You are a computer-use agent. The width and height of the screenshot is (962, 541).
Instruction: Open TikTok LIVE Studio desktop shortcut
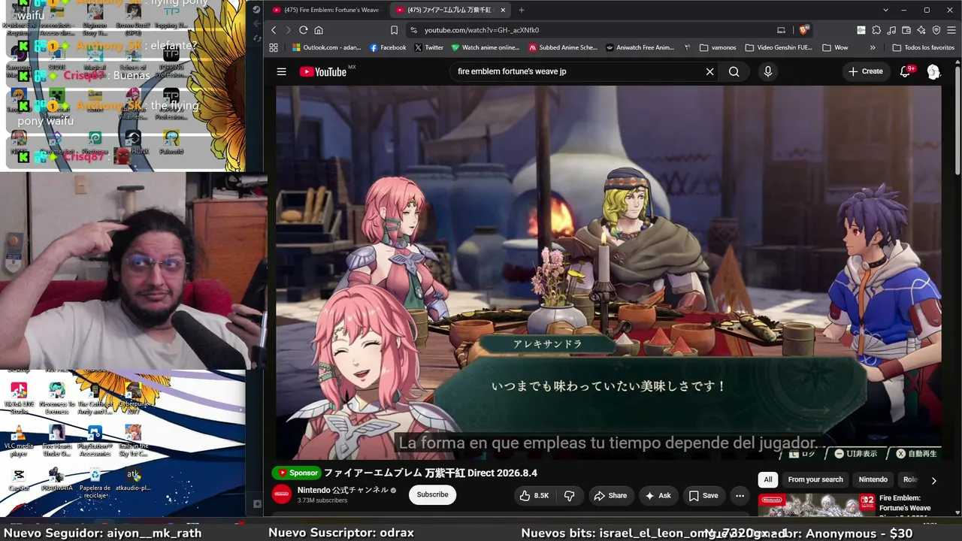pyautogui.click(x=19, y=398)
